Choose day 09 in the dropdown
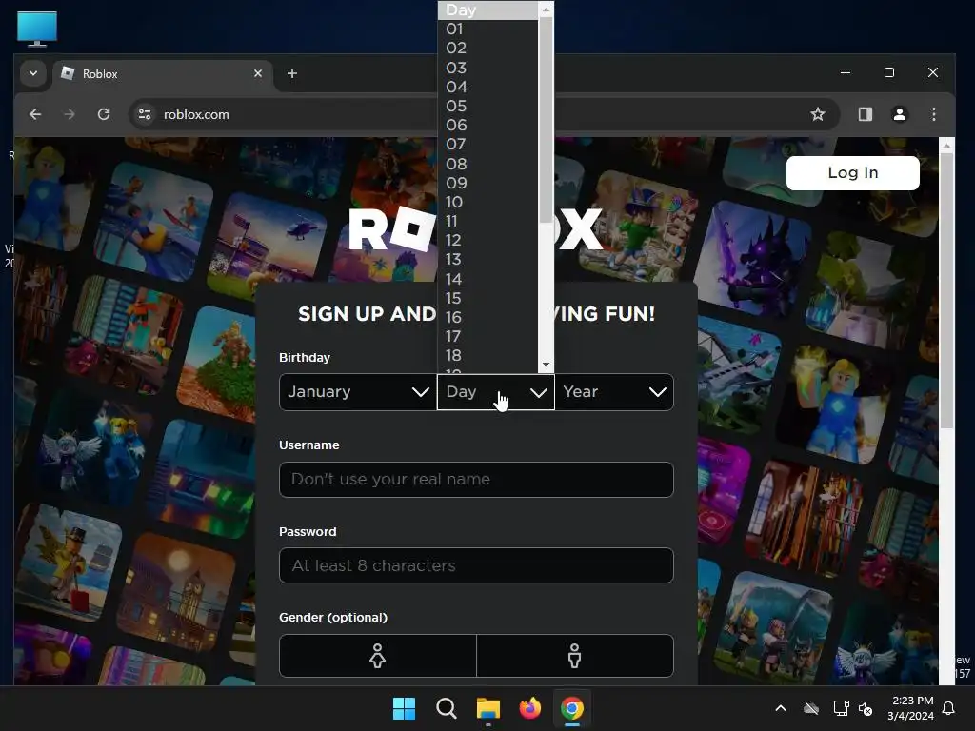Viewport: 975px width, 731px height. point(487,184)
